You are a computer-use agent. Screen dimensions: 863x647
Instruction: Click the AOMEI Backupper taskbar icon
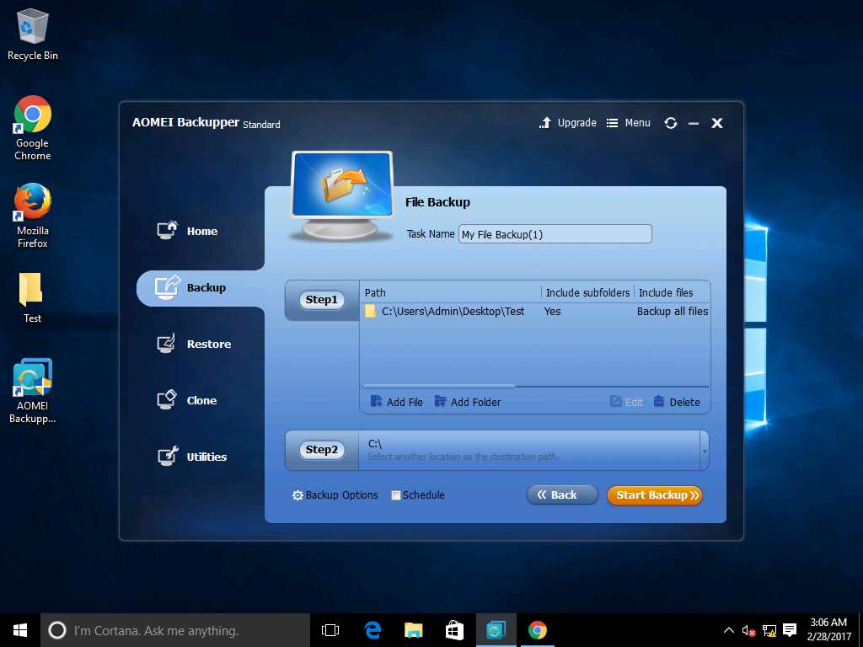[x=496, y=630]
